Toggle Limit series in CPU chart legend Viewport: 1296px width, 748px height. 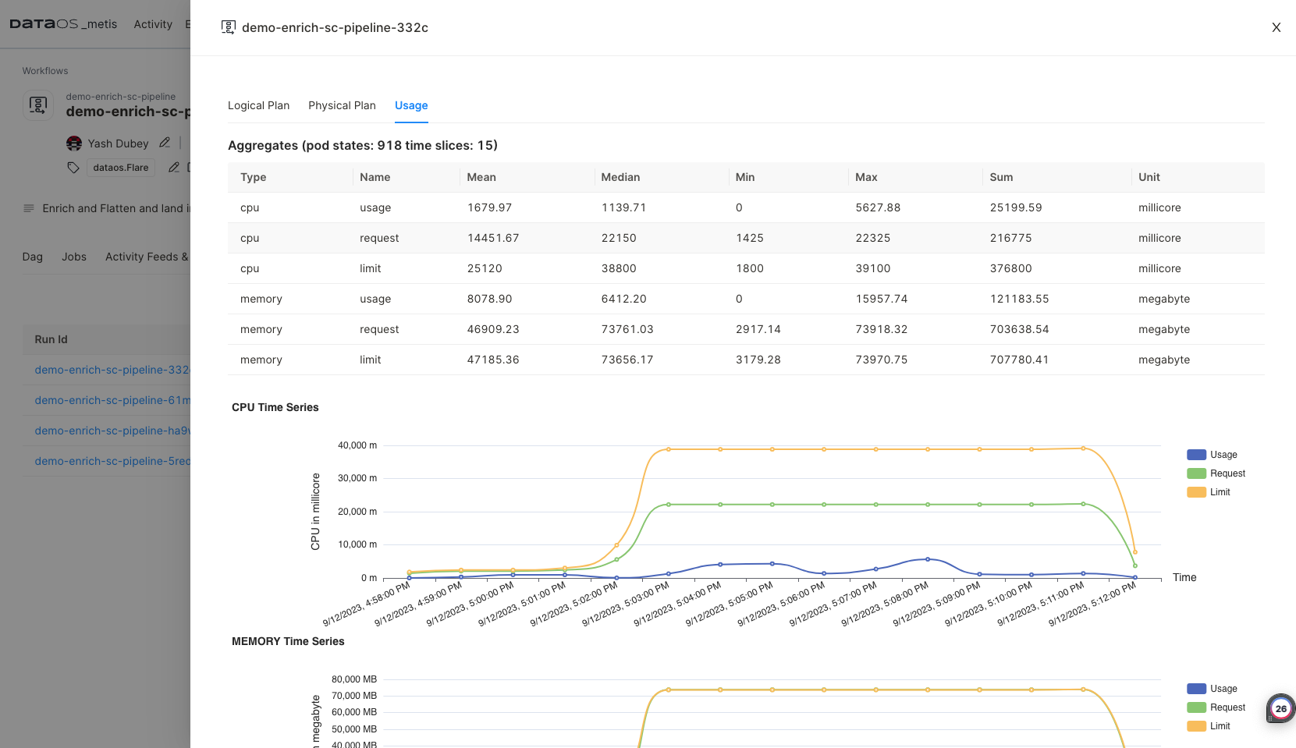point(1209,492)
